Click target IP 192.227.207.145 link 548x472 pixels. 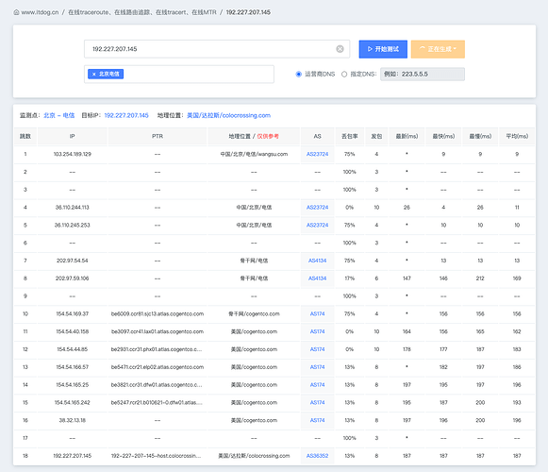point(126,115)
